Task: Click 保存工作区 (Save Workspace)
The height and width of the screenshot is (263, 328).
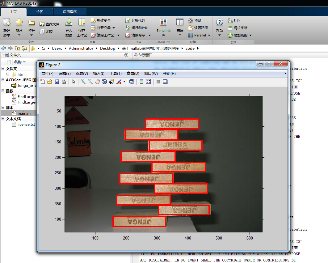Action: tap(82, 28)
